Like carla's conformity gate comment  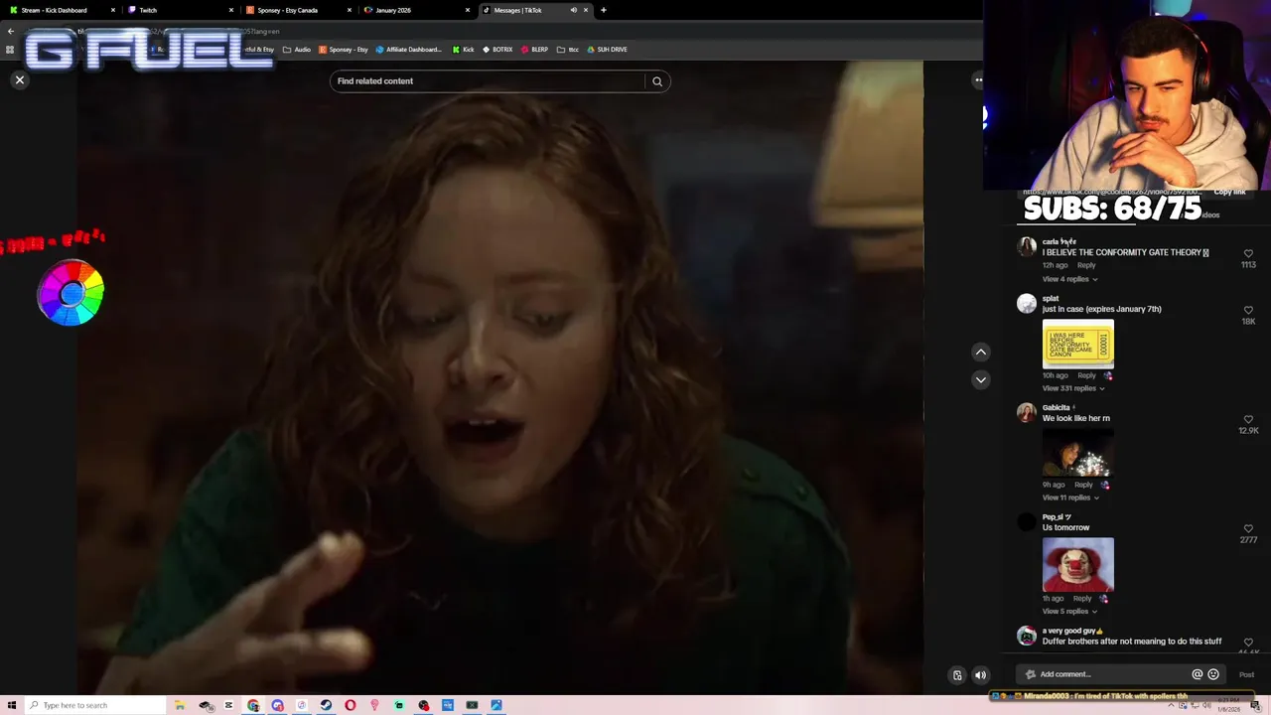tap(1248, 253)
